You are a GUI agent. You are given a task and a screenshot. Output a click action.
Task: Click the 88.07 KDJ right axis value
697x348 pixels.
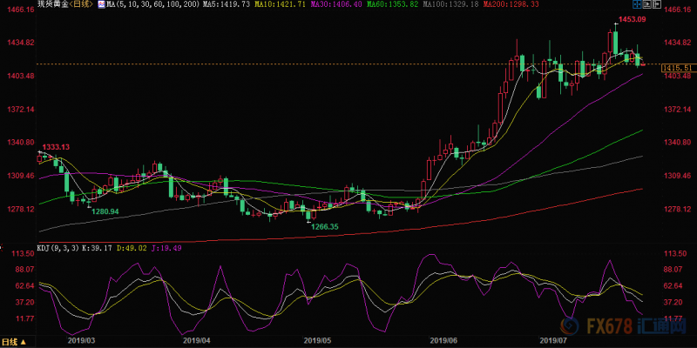point(673,270)
